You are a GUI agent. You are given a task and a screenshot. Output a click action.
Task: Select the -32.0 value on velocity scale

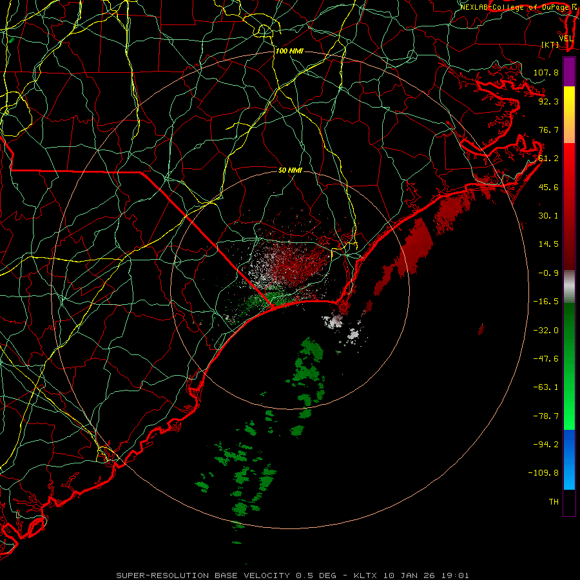(546, 331)
